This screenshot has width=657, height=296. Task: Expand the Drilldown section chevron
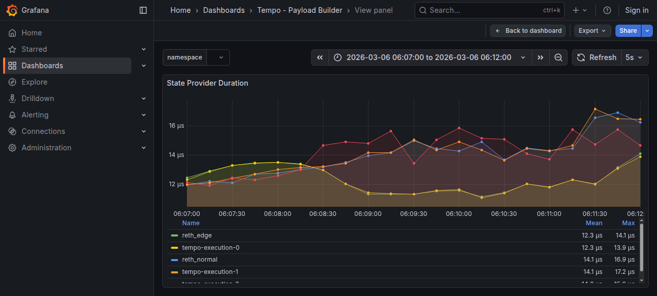pos(144,98)
